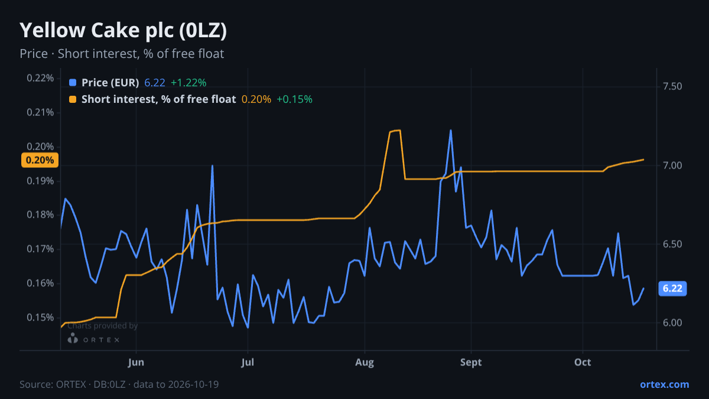Click the 0.21% left axis label
This screenshot has width=709, height=399.
(x=40, y=112)
